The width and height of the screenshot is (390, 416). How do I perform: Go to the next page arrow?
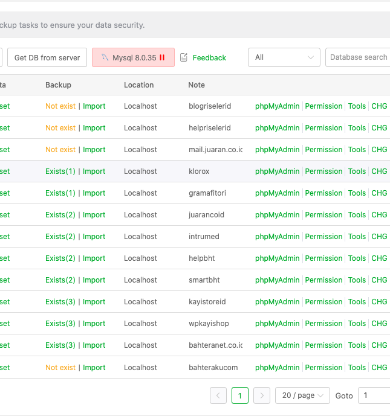coord(261,395)
